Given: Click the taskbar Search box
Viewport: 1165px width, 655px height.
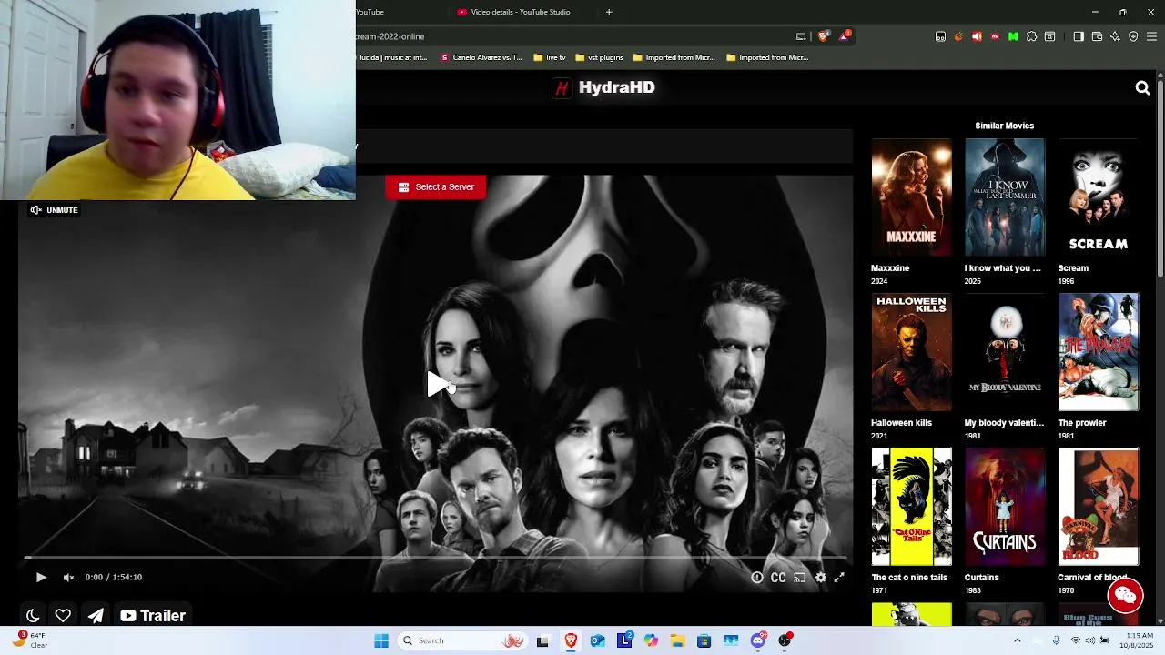Looking at the screenshot, I should 462,640.
